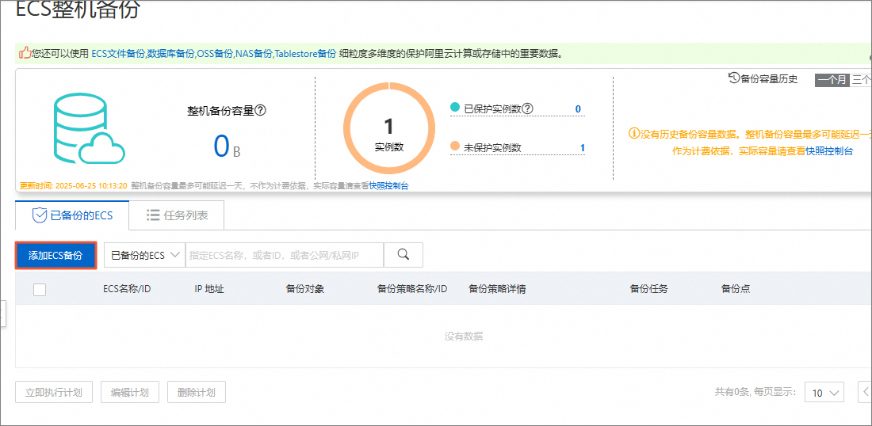Click the 更新时间 timestamp text

tap(74, 186)
